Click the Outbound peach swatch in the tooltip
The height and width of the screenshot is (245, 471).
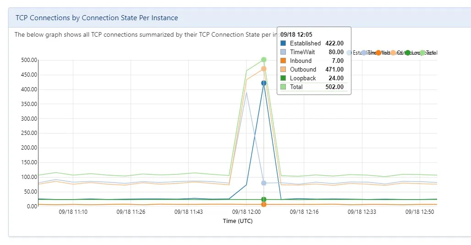click(x=283, y=69)
